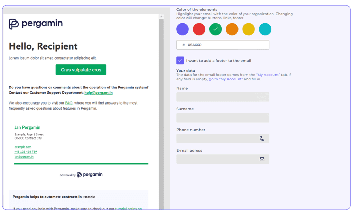Click the 'Cras vulputate eros' button
Image resolution: width=354 pixels, height=214 pixels.
(81, 70)
